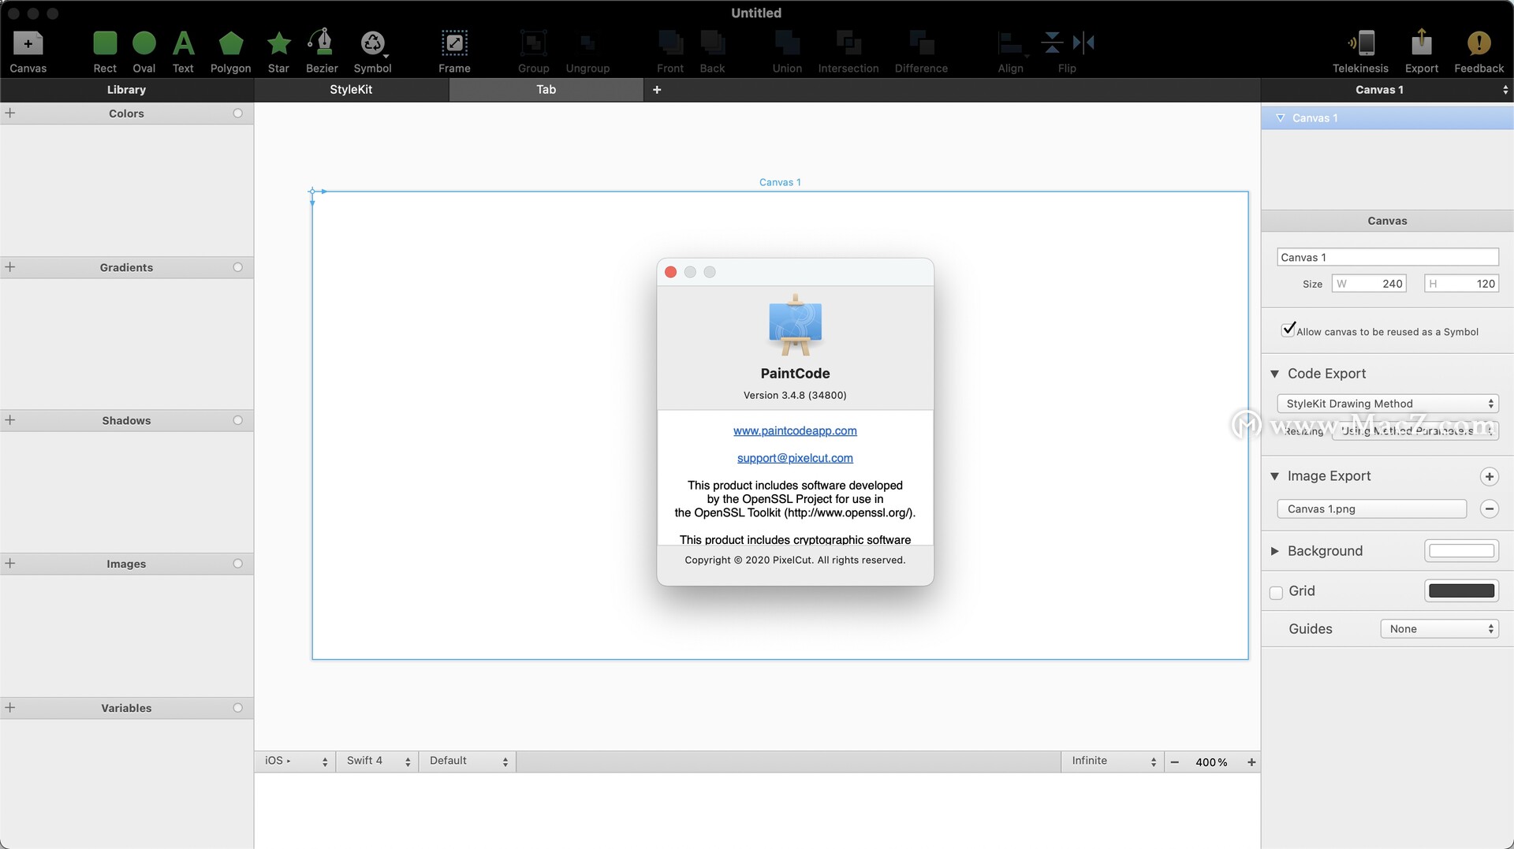The height and width of the screenshot is (849, 1514).
Task: Open the Swift 4 language dropdown
Action: 378,761
